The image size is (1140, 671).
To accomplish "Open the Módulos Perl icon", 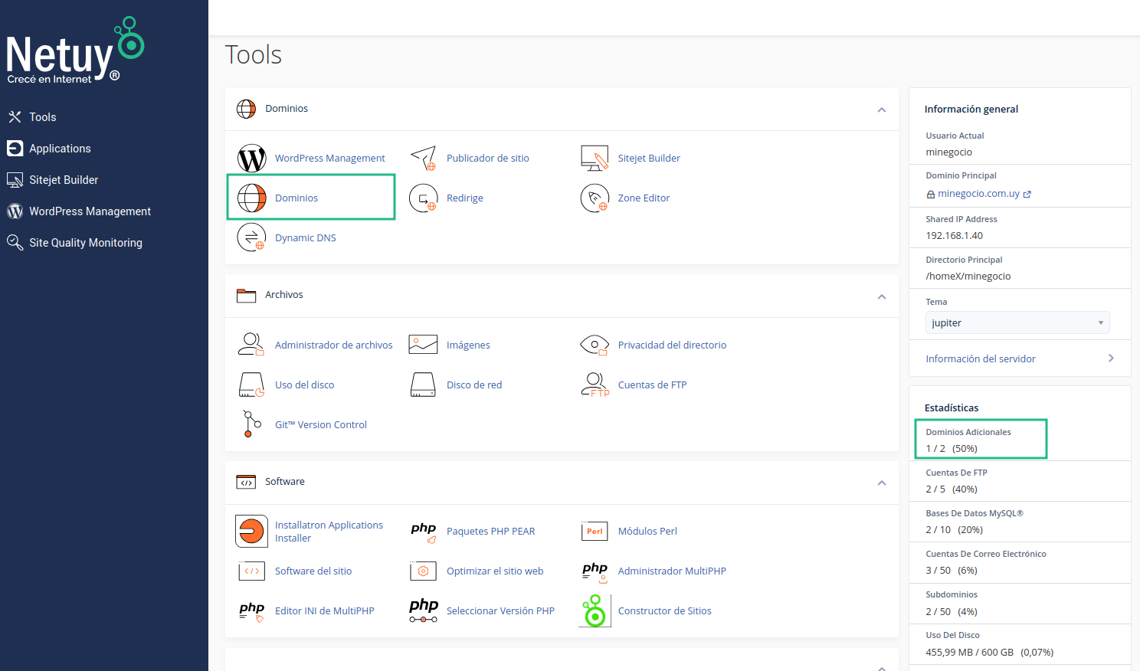I will (x=595, y=532).
